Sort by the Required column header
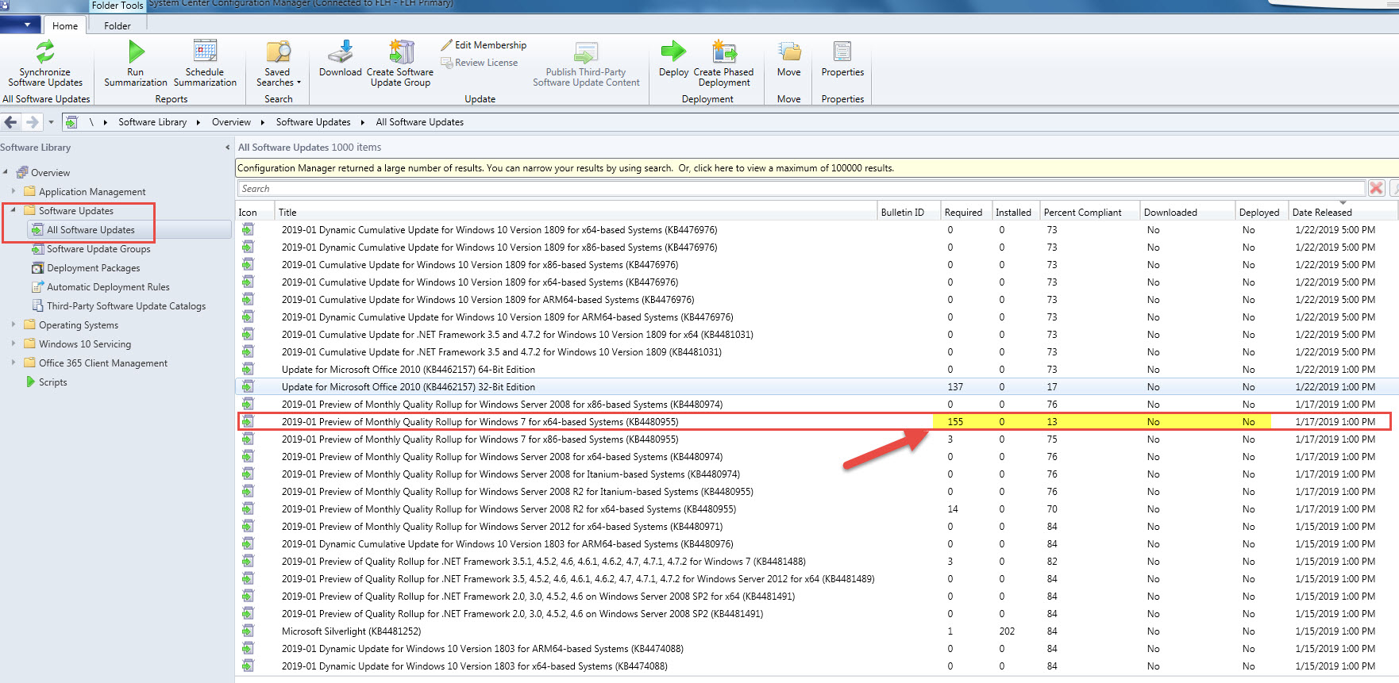The height and width of the screenshot is (683, 1399). [x=965, y=212]
